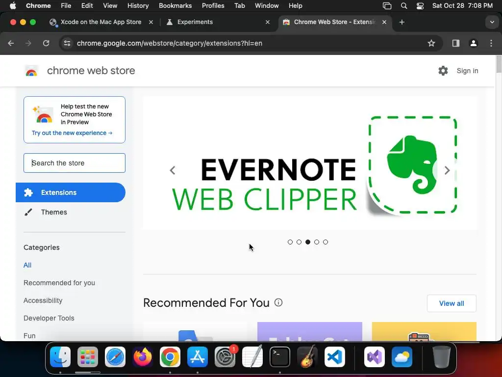Open the Trash in the dock
This screenshot has width=502, height=377.
coord(442,357)
